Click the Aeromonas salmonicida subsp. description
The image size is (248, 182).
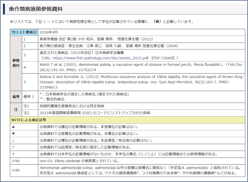click(x=140, y=171)
